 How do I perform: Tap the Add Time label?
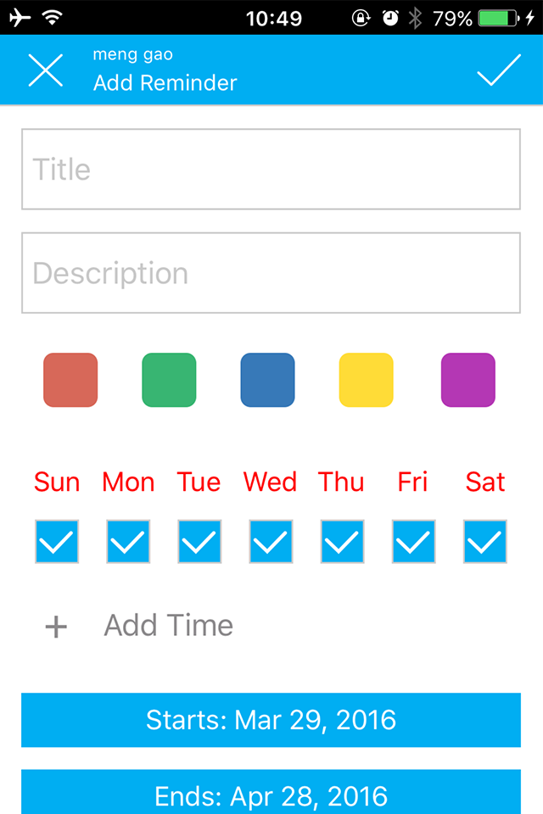(x=168, y=625)
